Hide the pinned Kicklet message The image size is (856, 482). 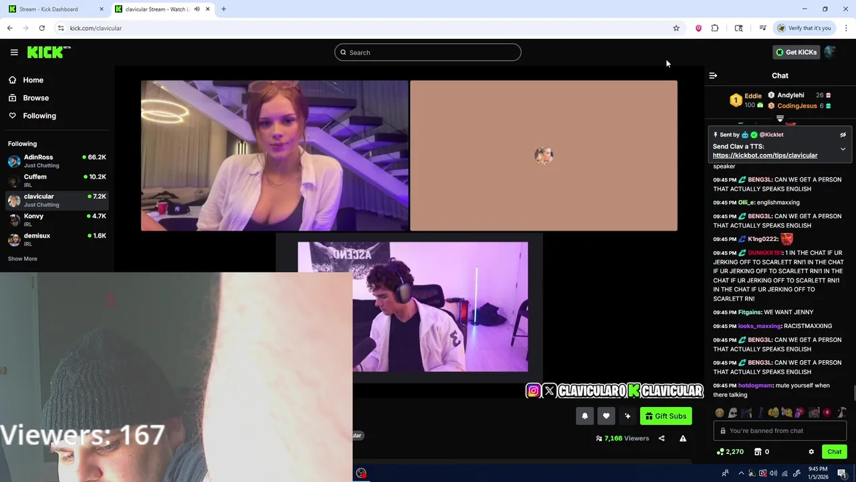pos(843,135)
